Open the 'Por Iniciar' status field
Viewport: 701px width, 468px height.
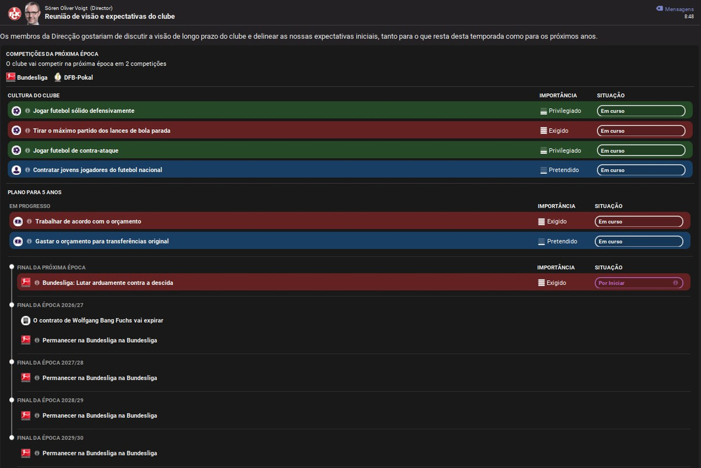tap(639, 283)
